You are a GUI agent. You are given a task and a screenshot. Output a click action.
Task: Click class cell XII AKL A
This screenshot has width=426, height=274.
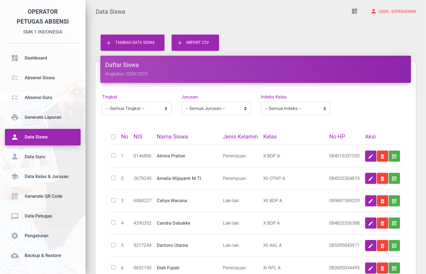[x=272, y=245]
